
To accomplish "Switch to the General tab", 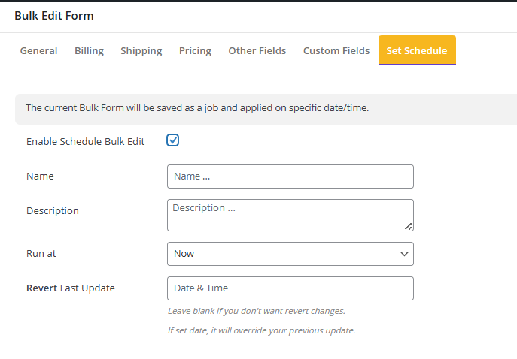I will click(38, 50).
